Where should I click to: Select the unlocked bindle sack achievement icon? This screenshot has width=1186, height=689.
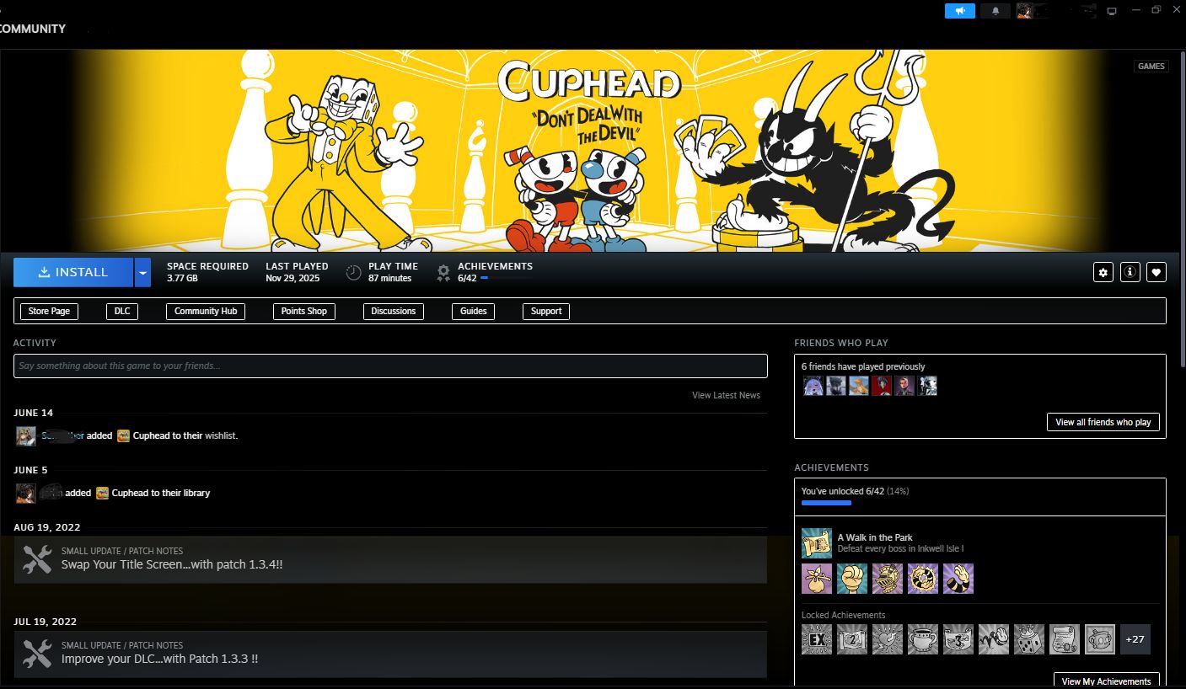pyautogui.click(x=817, y=579)
